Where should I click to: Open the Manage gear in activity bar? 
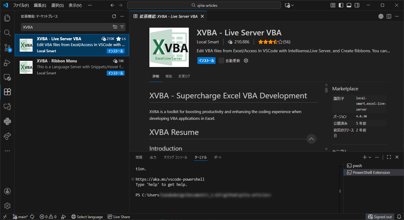7,206
